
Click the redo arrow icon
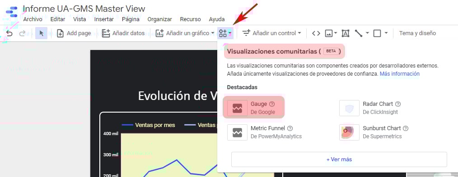pyautogui.click(x=22, y=33)
